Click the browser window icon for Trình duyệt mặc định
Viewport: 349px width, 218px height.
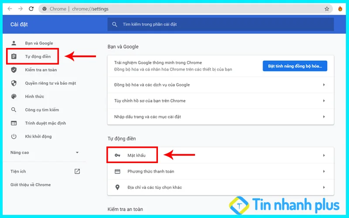click(14, 123)
